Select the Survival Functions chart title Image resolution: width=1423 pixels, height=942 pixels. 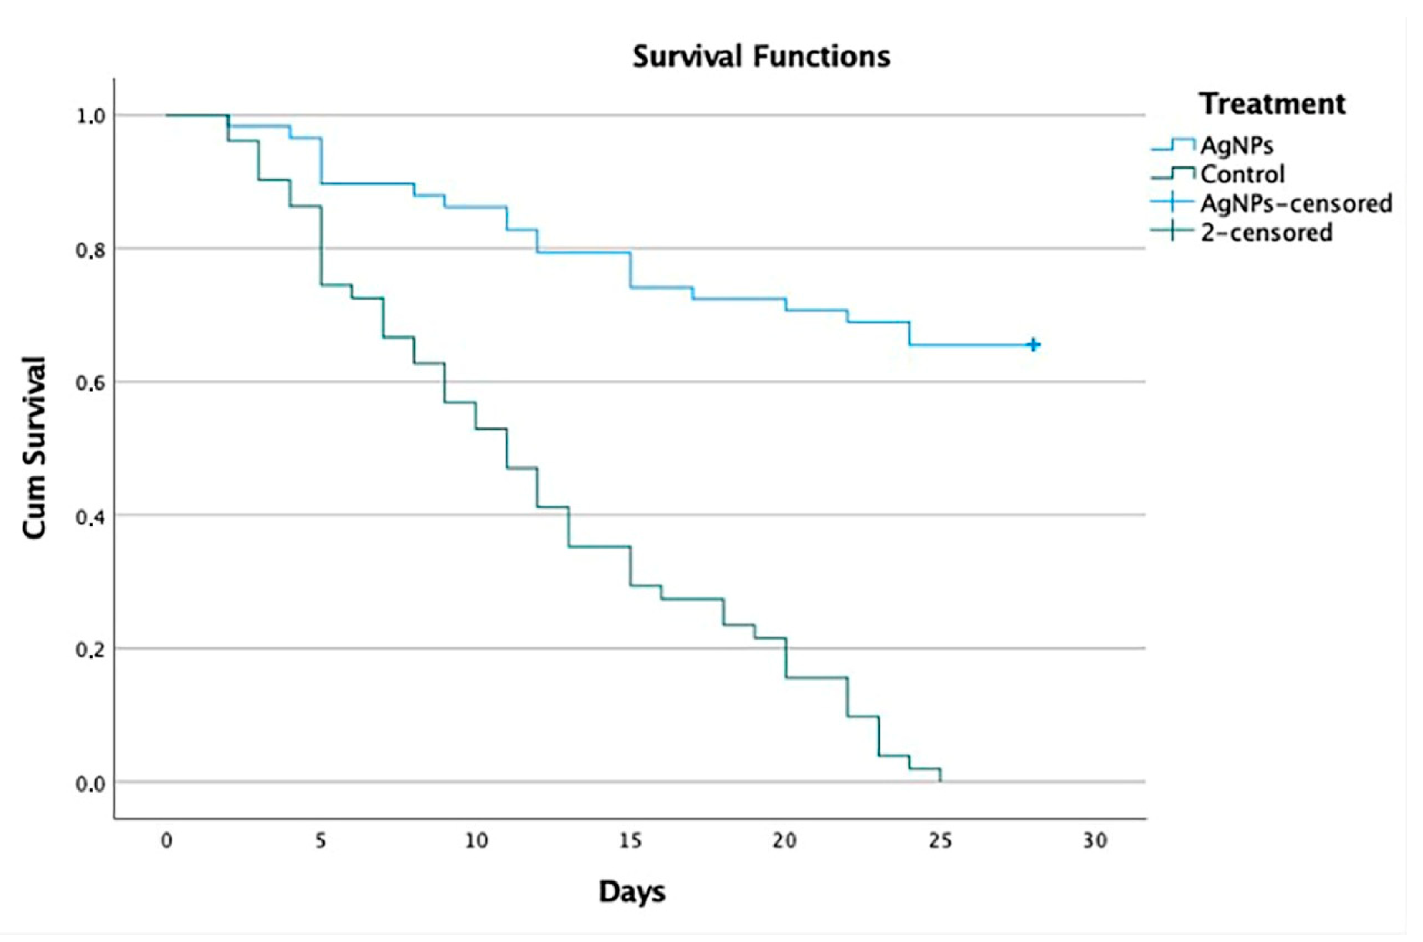pyautogui.click(x=761, y=57)
